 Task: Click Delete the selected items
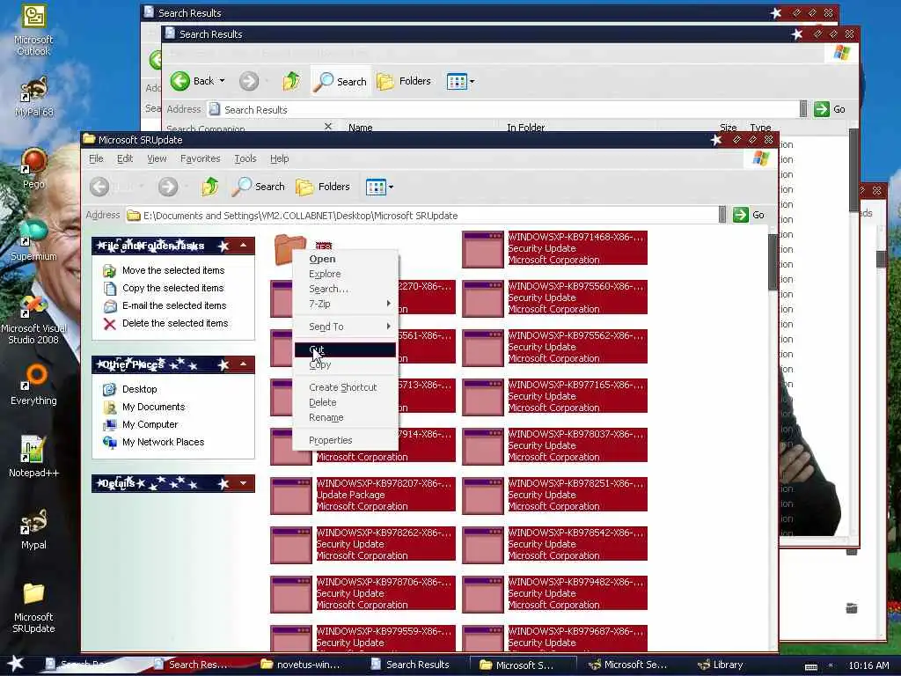coord(175,323)
